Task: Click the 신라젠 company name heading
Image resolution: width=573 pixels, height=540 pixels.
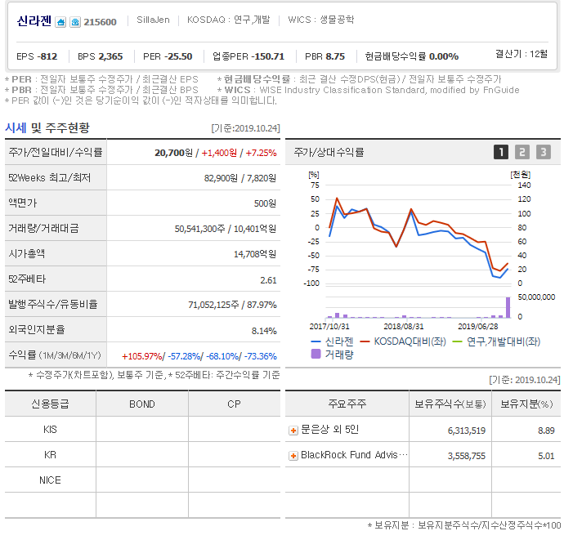Action: pos(34,21)
